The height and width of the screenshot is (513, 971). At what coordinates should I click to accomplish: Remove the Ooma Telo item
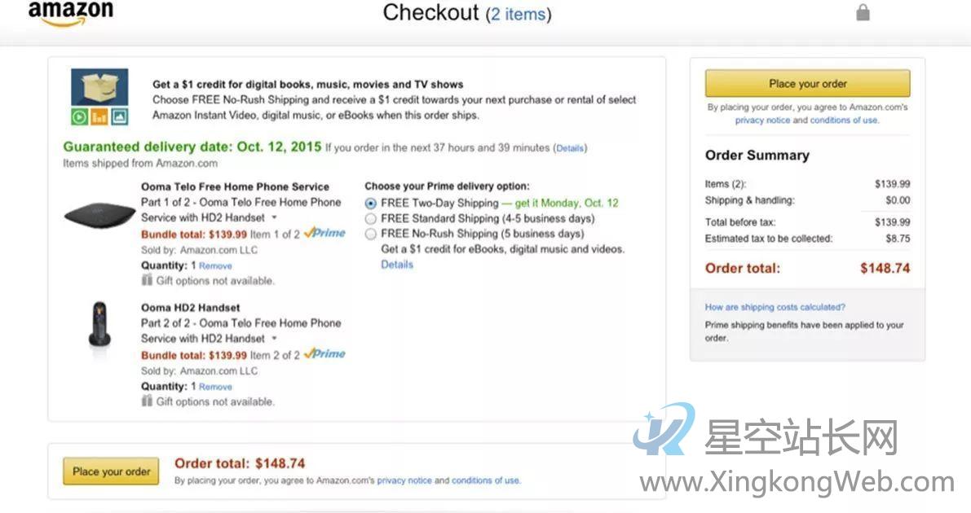(x=215, y=266)
